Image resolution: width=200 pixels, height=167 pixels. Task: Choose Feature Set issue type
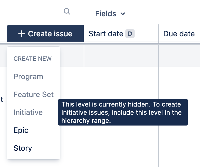(34, 94)
